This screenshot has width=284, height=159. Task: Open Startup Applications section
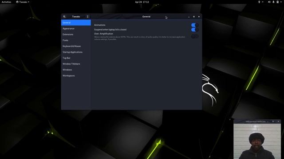tap(76, 52)
